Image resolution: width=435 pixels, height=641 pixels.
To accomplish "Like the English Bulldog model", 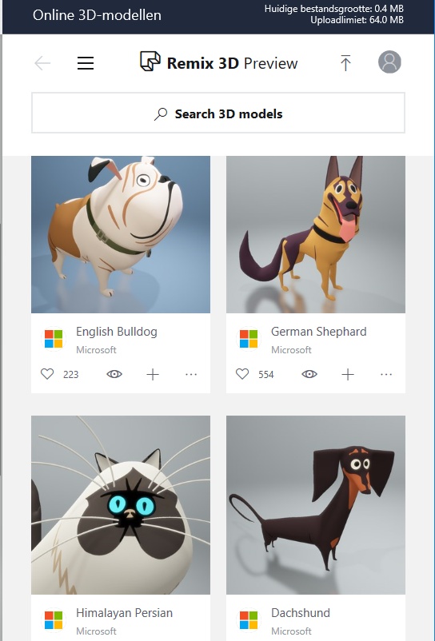I will click(x=47, y=374).
